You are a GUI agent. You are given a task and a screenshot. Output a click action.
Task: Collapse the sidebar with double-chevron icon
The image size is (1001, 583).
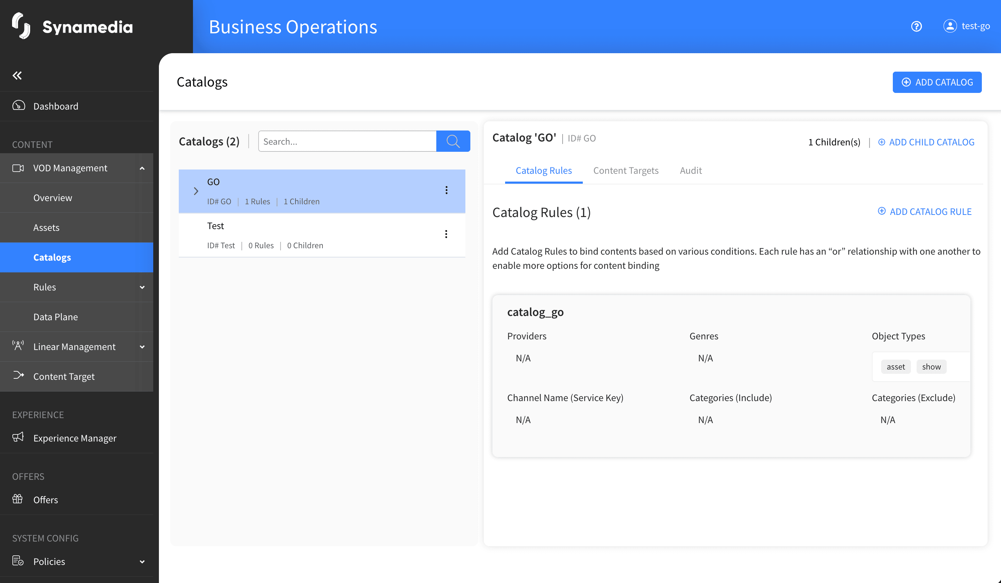click(17, 76)
